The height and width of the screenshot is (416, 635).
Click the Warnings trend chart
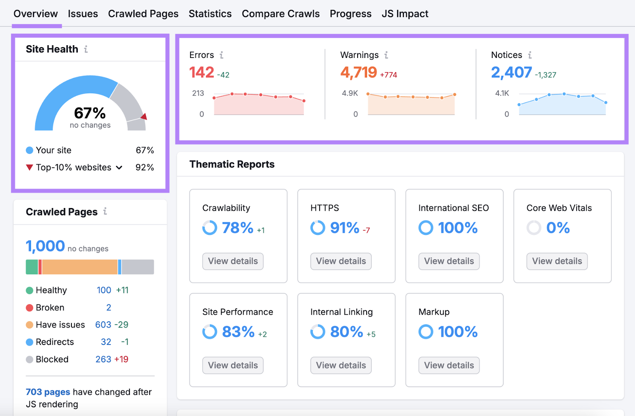click(x=411, y=104)
